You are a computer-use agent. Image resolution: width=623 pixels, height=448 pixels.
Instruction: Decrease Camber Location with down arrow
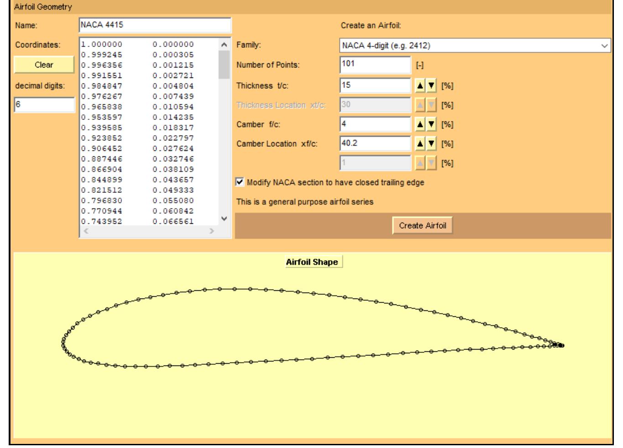tap(431, 144)
